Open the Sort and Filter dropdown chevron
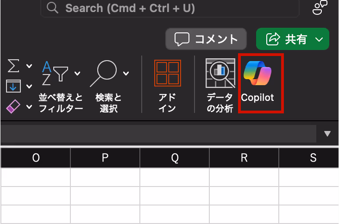The image size is (339, 224). click(x=77, y=74)
